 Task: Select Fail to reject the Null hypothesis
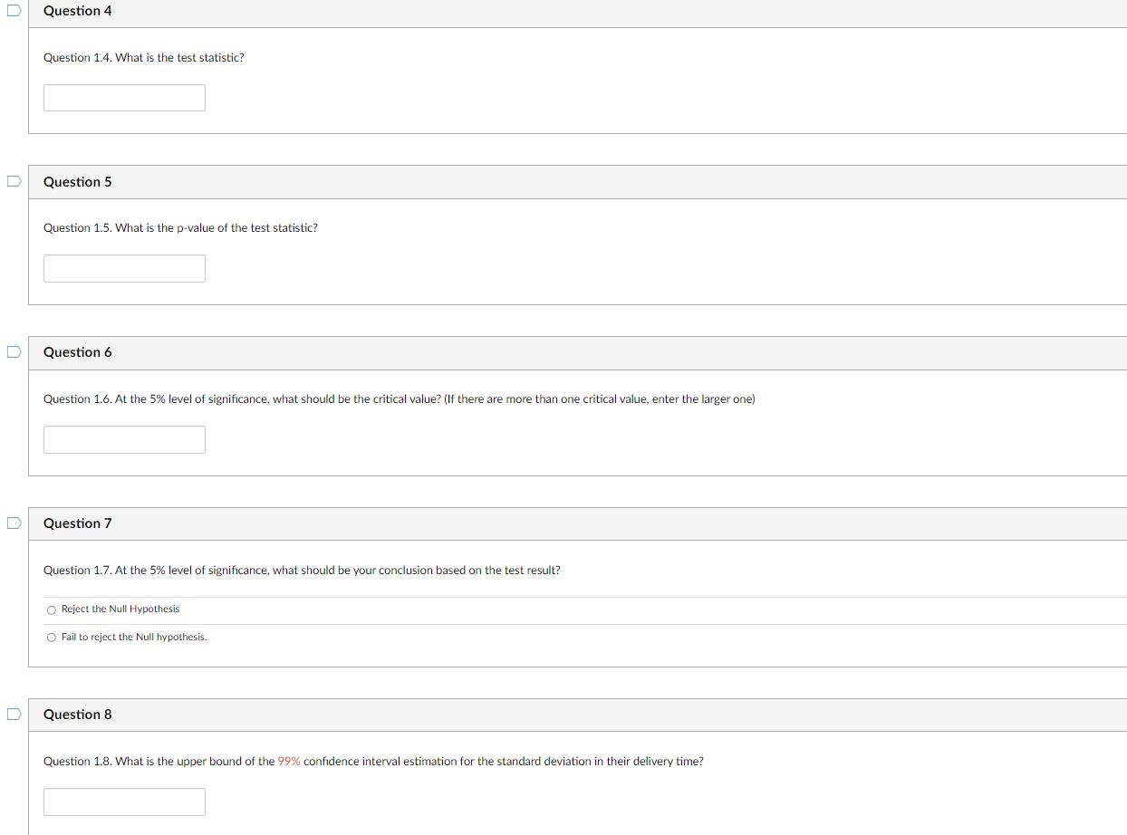[52, 638]
